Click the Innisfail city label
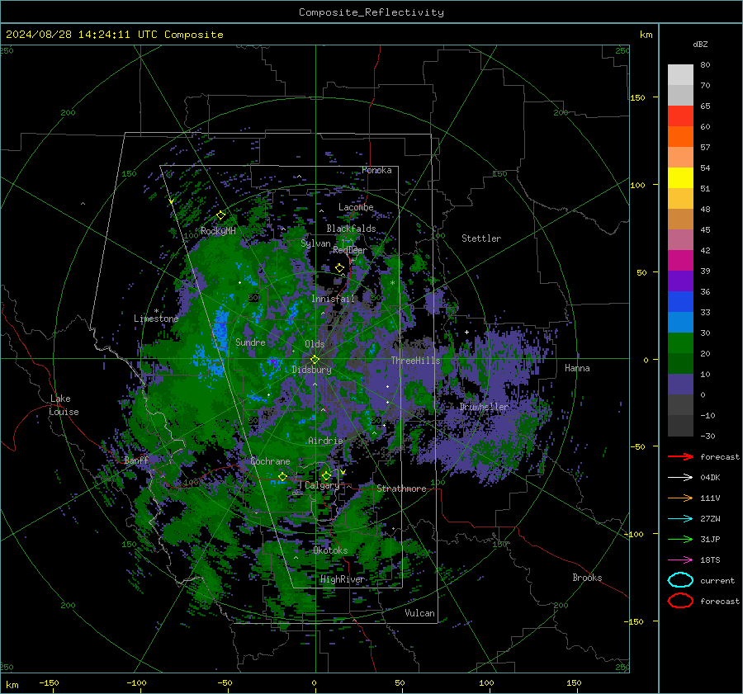The width and height of the screenshot is (743, 694). click(334, 299)
